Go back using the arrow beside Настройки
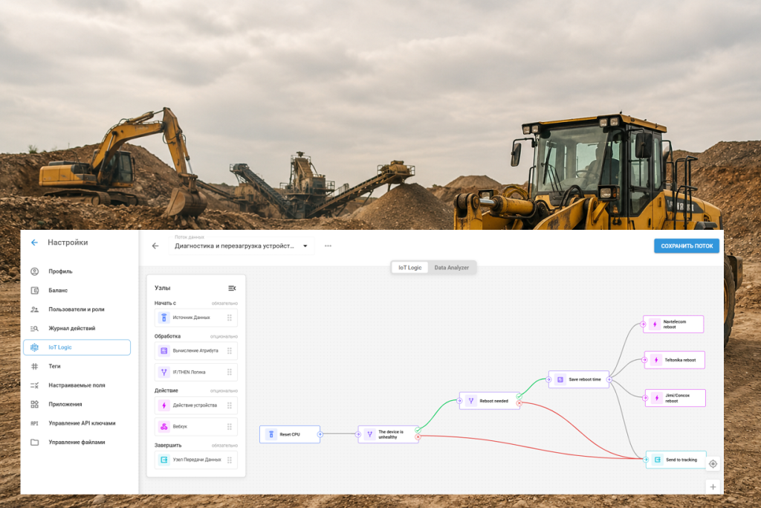Image resolution: width=761 pixels, height=508 pixels. click(x=34, y=242)
